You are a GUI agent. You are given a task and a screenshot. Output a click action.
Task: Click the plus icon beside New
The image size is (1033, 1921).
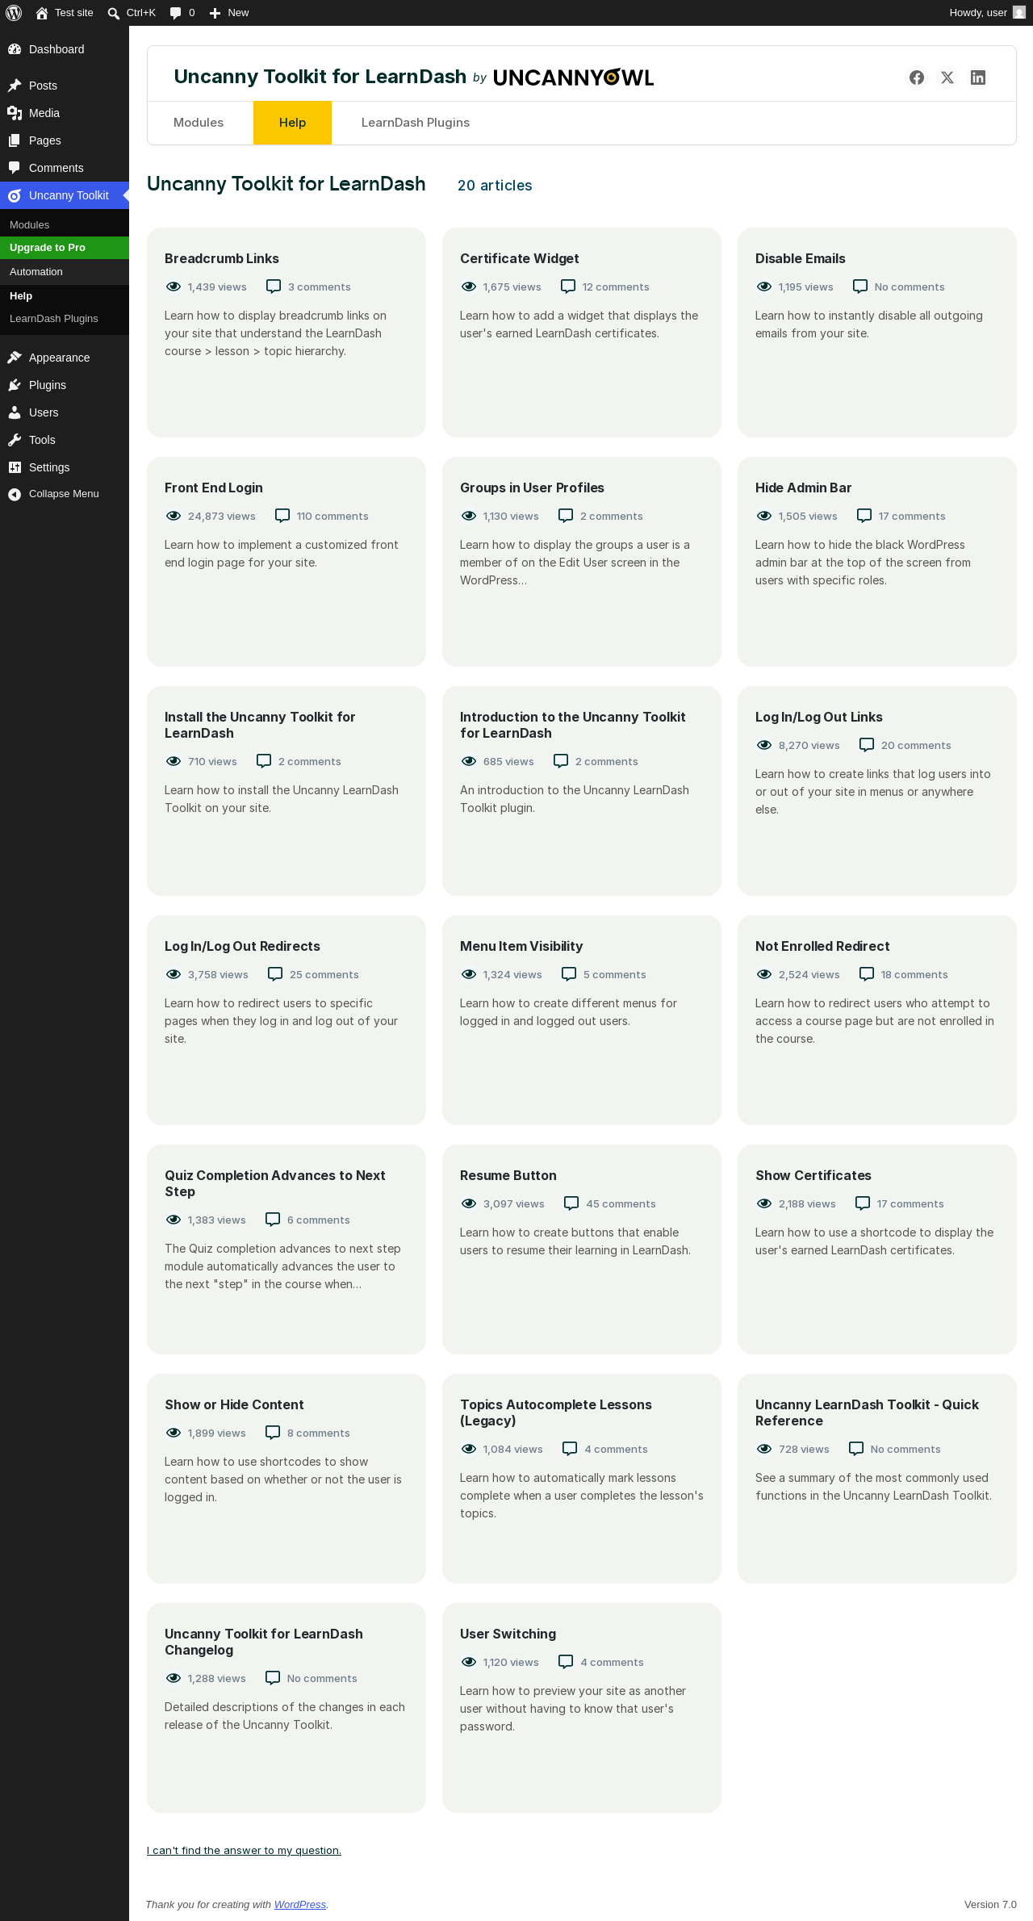coord(215,13)
